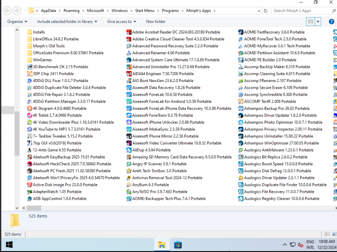337x252 pixels.
Task: Go to Start Menu in the address path
Action: tap(144, 11)
